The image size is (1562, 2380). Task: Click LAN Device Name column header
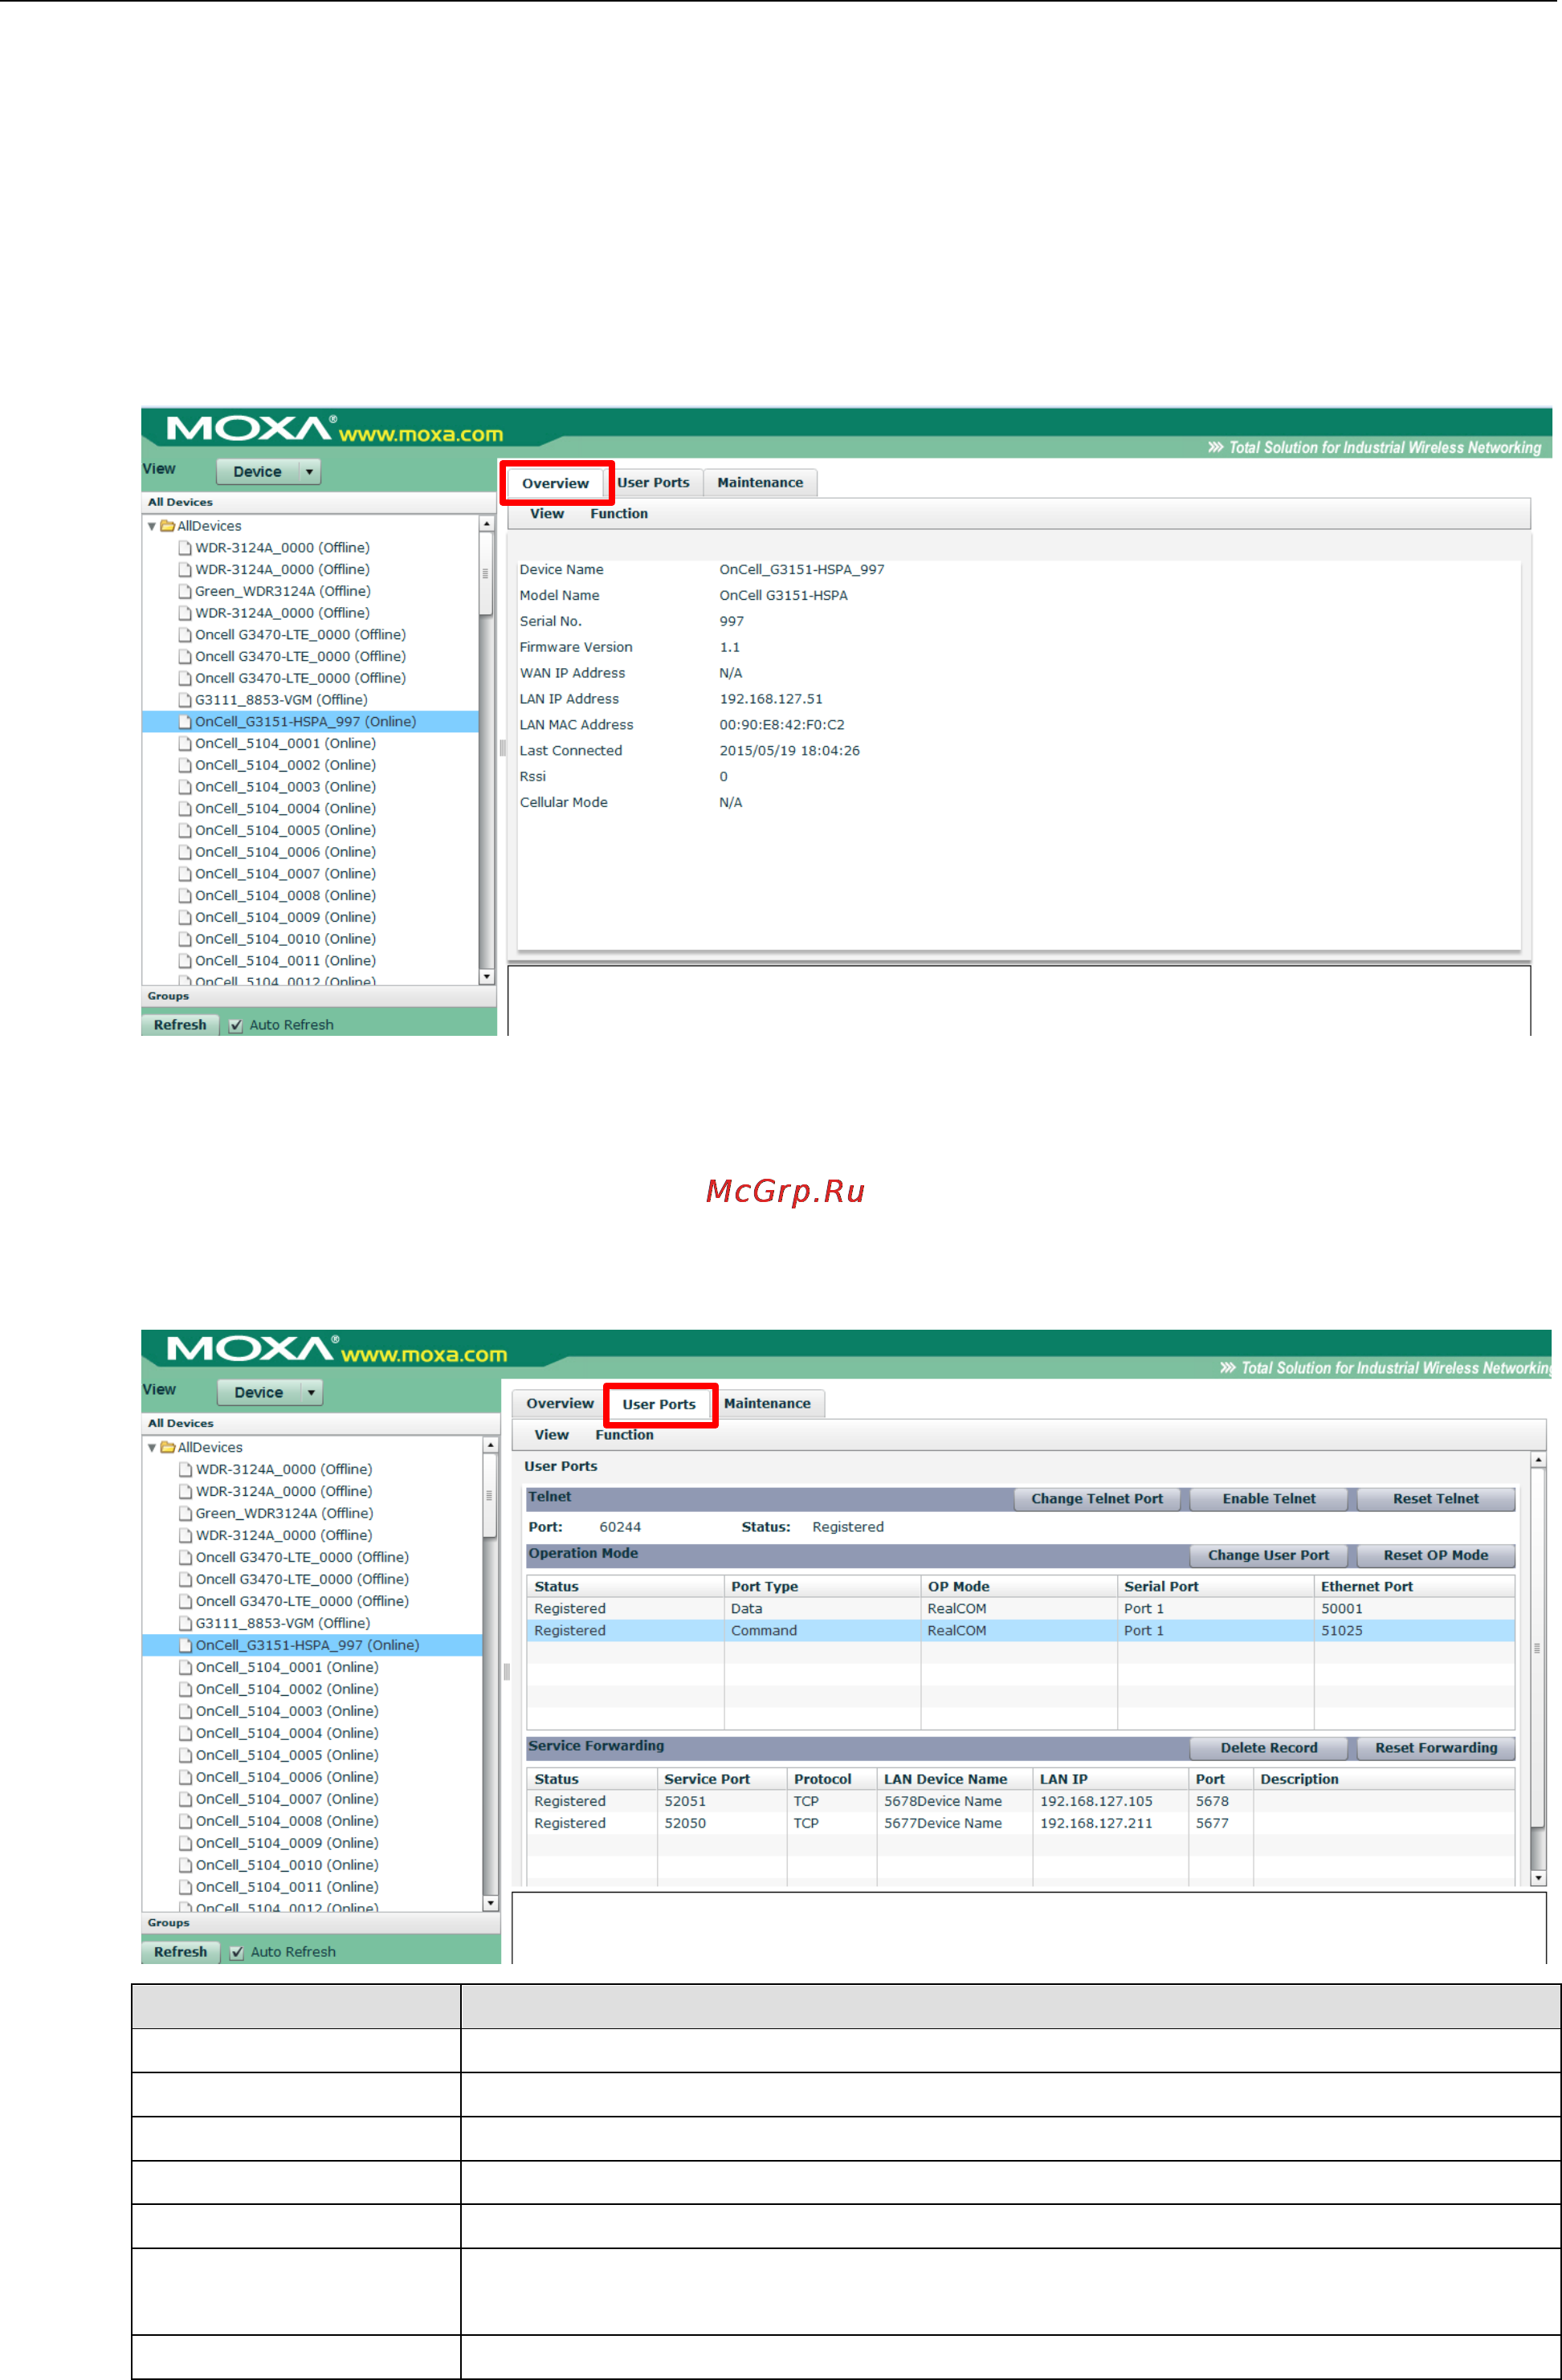tap(954, 1779)
